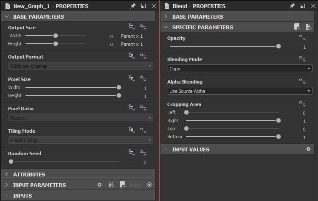Open Alpha Blending function options icon

click(302, 81)
